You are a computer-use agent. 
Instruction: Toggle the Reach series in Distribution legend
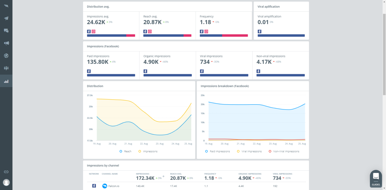125,151
